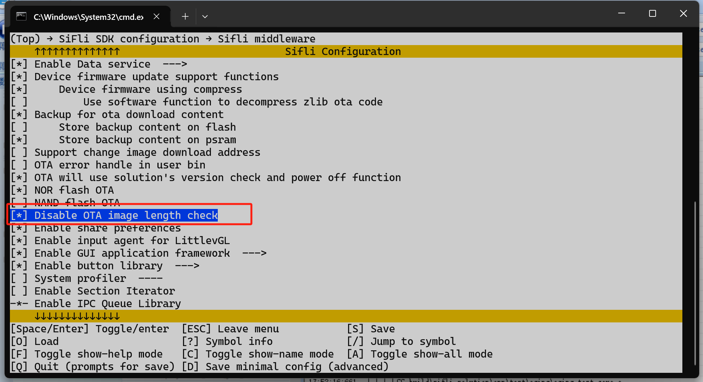Toggle Disable OTA image length check checkbox

(x=19, y=215)
